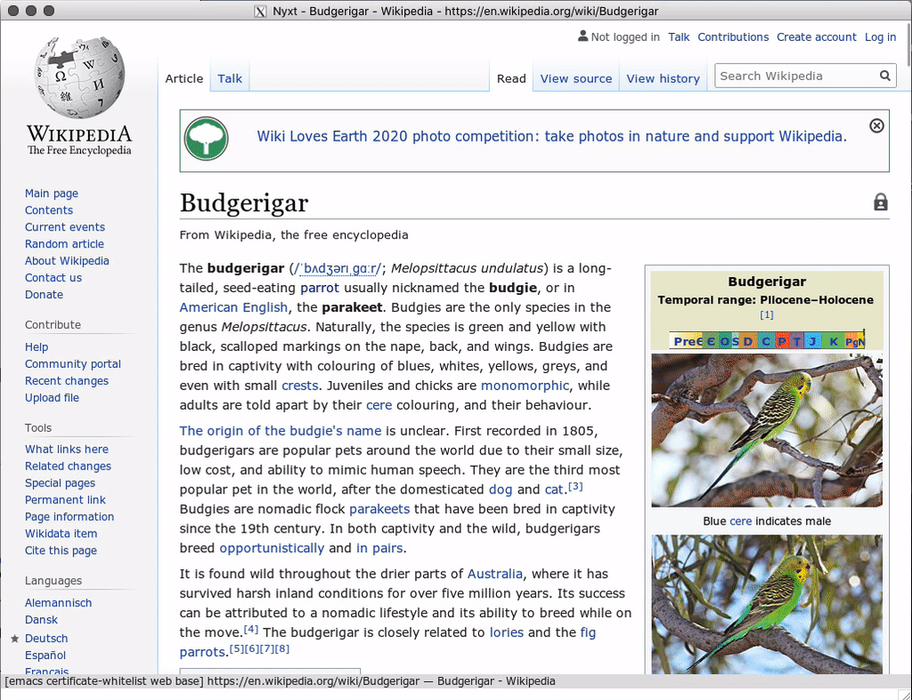This screenshot has width=912, height=700.
Task: Click the X11 icon in title bar
Action: (261, 11)
